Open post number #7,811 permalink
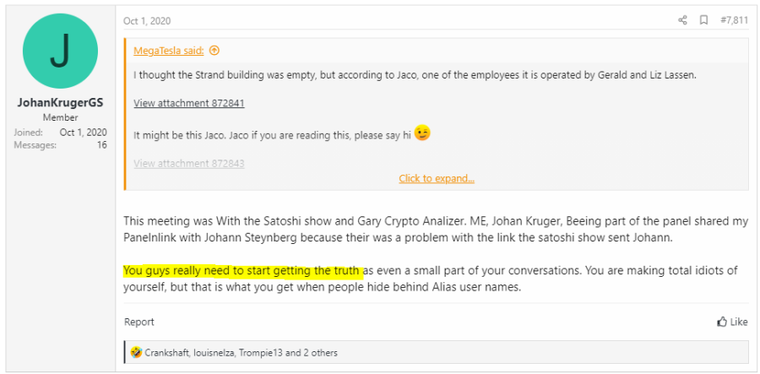 (x=733, y=20)
